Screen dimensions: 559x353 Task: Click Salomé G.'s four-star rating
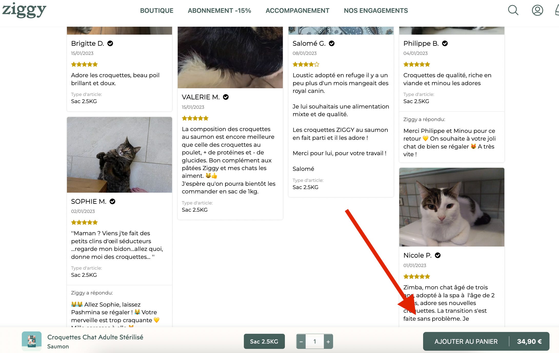point(306,64)
